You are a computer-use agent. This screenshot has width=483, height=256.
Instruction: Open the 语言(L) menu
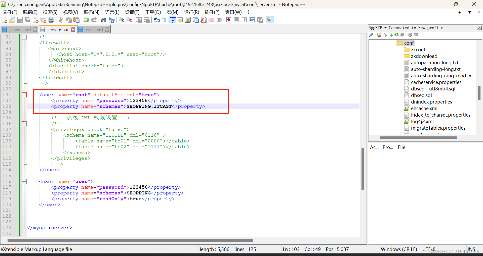(112, 12)
